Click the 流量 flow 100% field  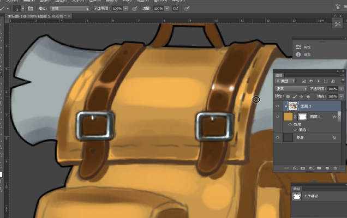coord(158,9)
